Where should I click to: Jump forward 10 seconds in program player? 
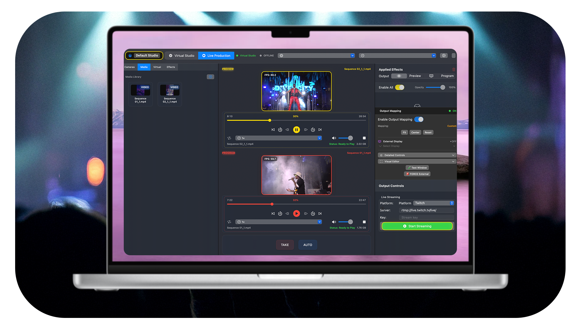pyautogui.click(x=313, y=213)
